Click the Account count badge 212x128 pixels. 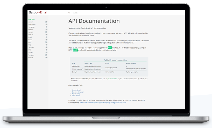click(46, 22)
